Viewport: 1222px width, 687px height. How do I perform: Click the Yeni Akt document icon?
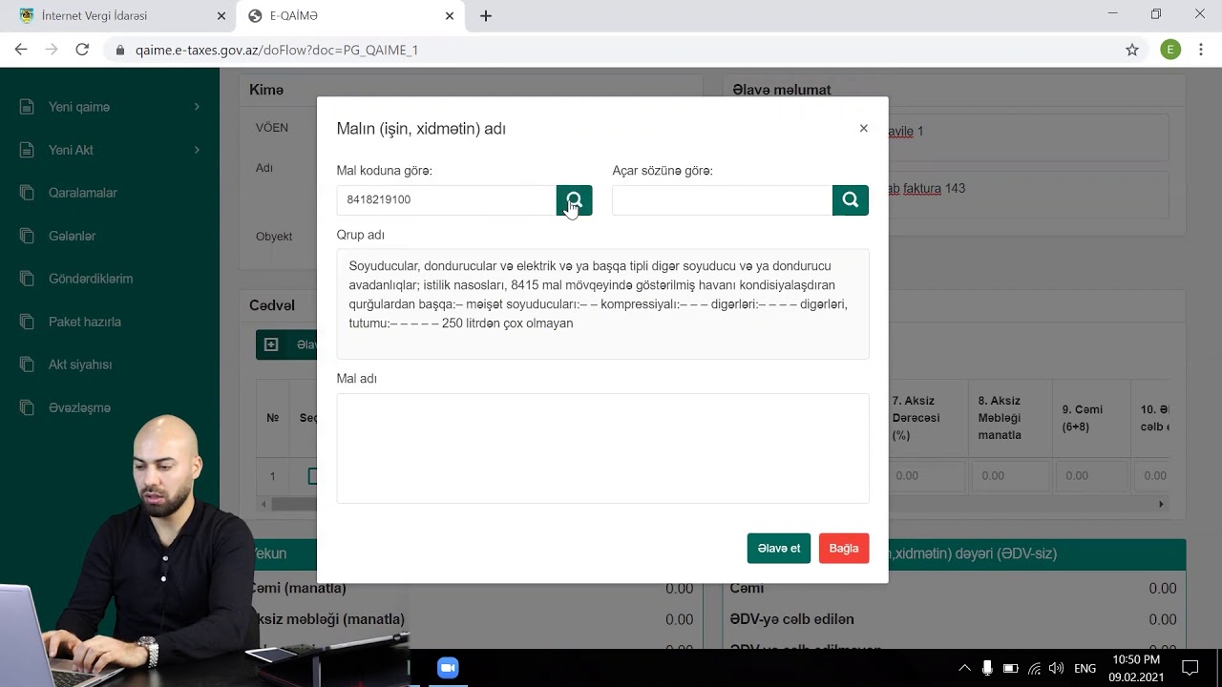tap(27, 150)
